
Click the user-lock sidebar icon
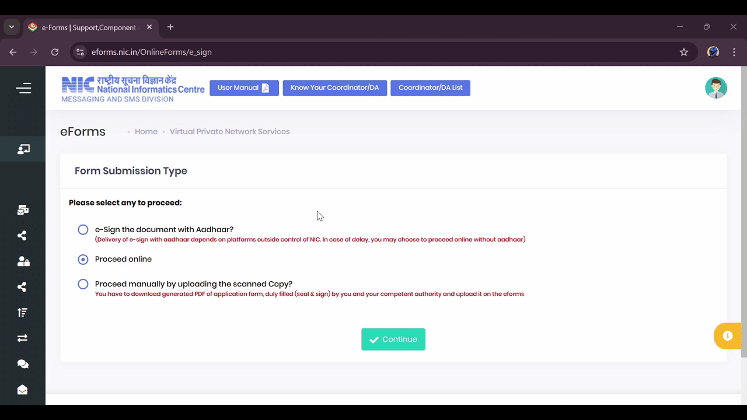click(23, 261)
